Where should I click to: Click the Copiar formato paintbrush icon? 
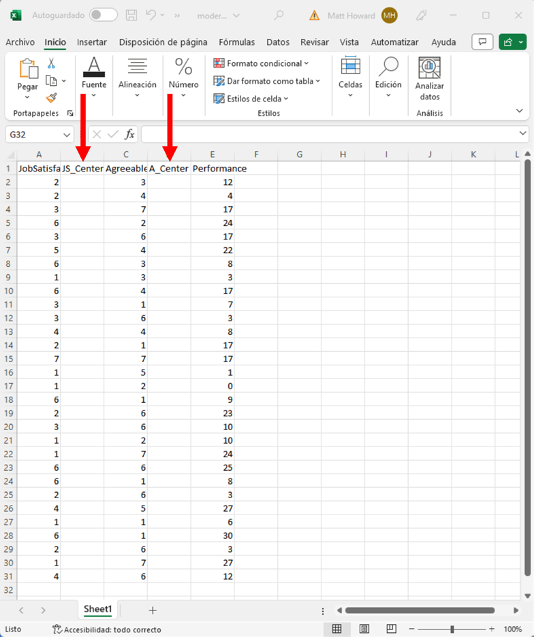tap(51, 97)
